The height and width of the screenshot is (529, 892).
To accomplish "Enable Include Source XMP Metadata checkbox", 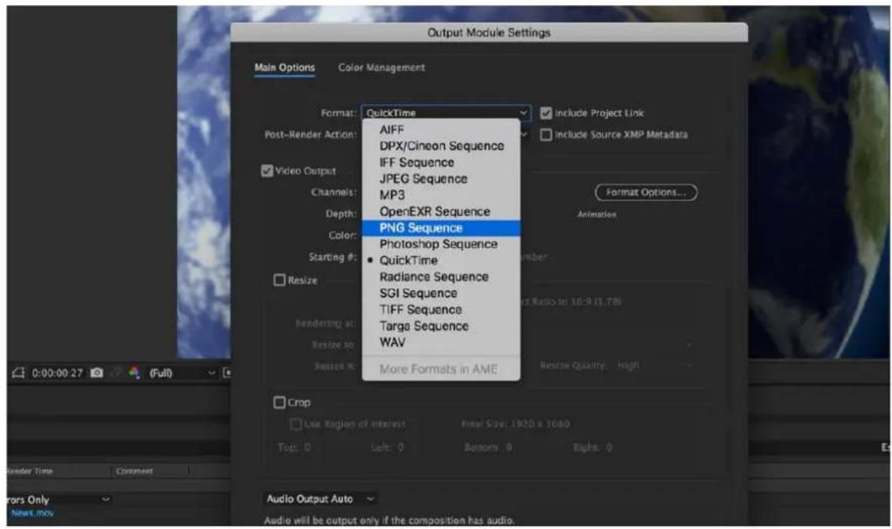I will (x=546, y=135).
